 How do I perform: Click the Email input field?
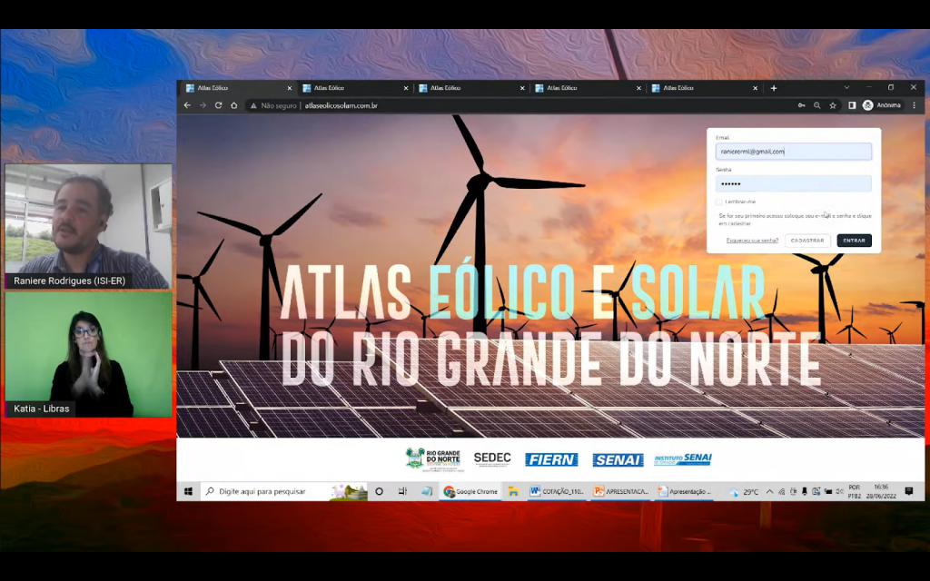click(x=793, y=152)
